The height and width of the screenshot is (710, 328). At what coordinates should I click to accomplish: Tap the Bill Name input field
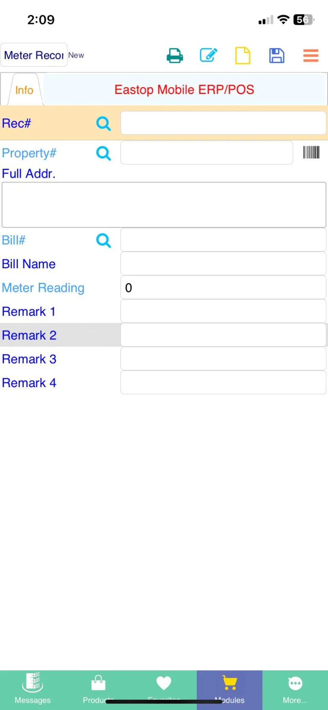(223, 264)
